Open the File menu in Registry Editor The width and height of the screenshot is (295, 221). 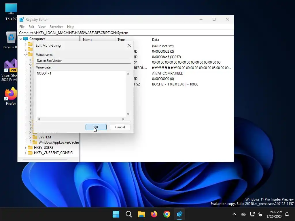coord(22,27)
